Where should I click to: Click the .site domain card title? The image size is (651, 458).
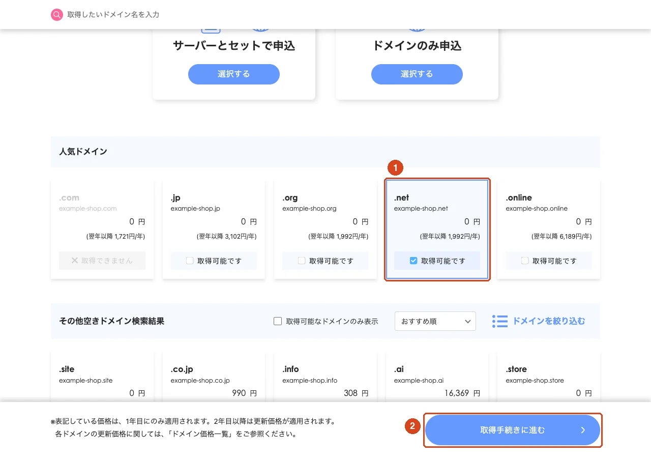tap(67, 369)
